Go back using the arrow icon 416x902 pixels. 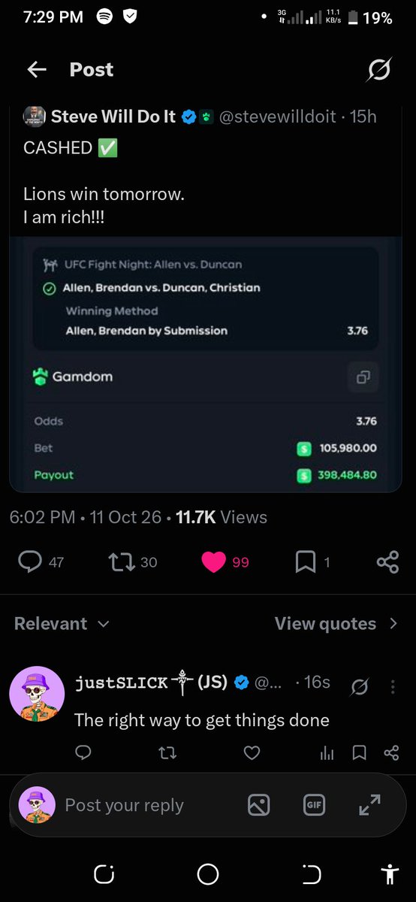point(36,70)
